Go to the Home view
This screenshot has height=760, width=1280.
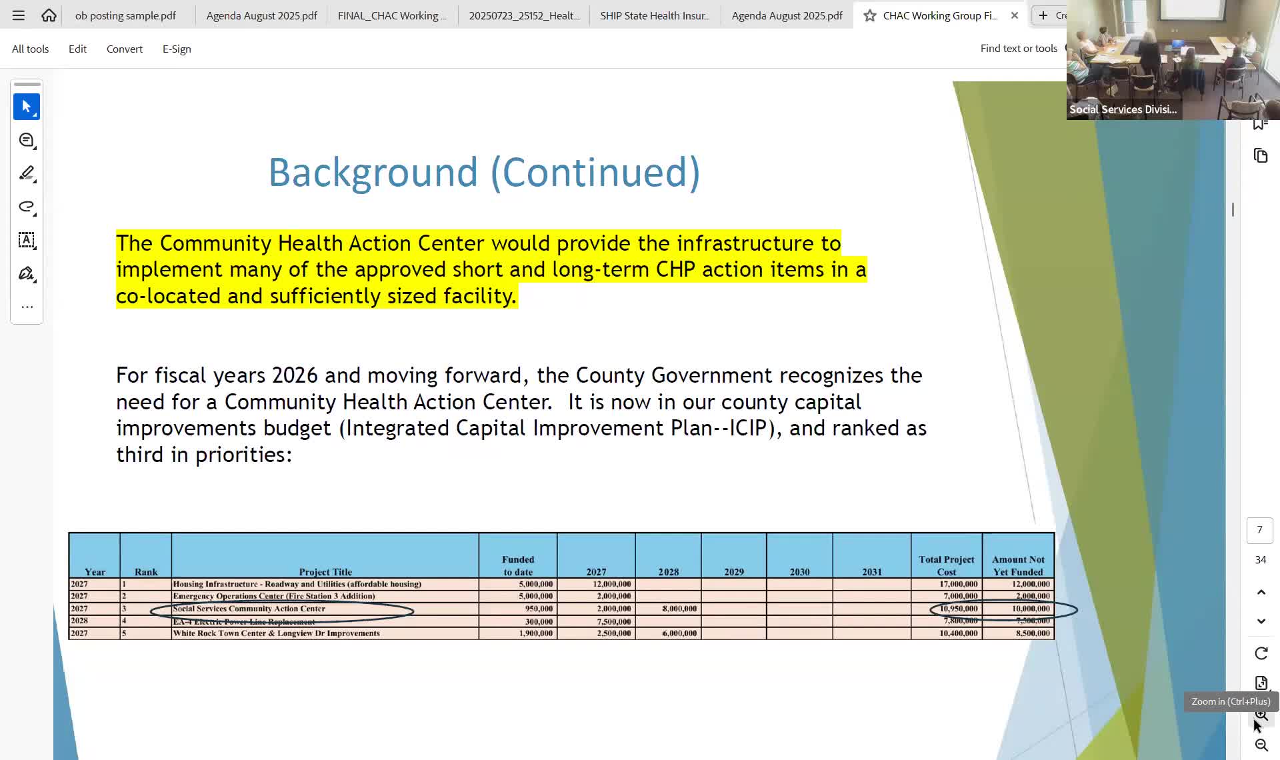(49, 15)
